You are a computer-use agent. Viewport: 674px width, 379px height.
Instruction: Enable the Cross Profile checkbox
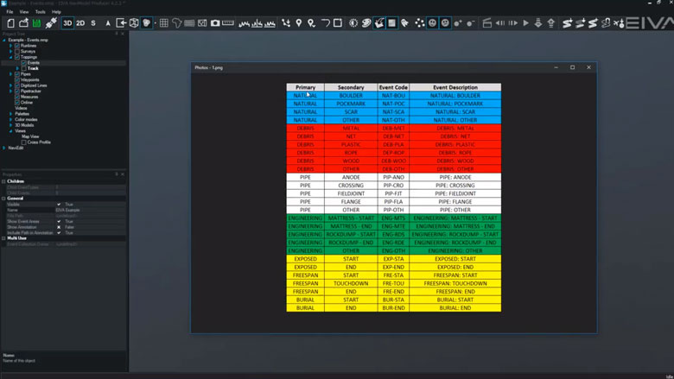pyautogui.click(x=24, y=142)
